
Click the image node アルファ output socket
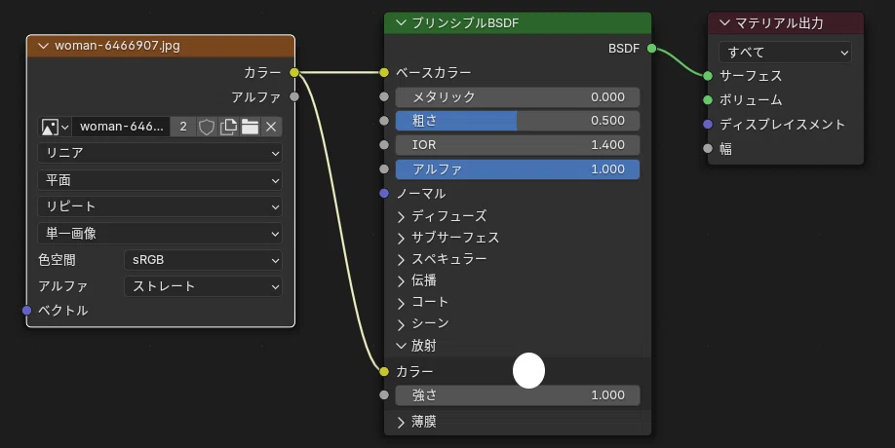point(294,96)
